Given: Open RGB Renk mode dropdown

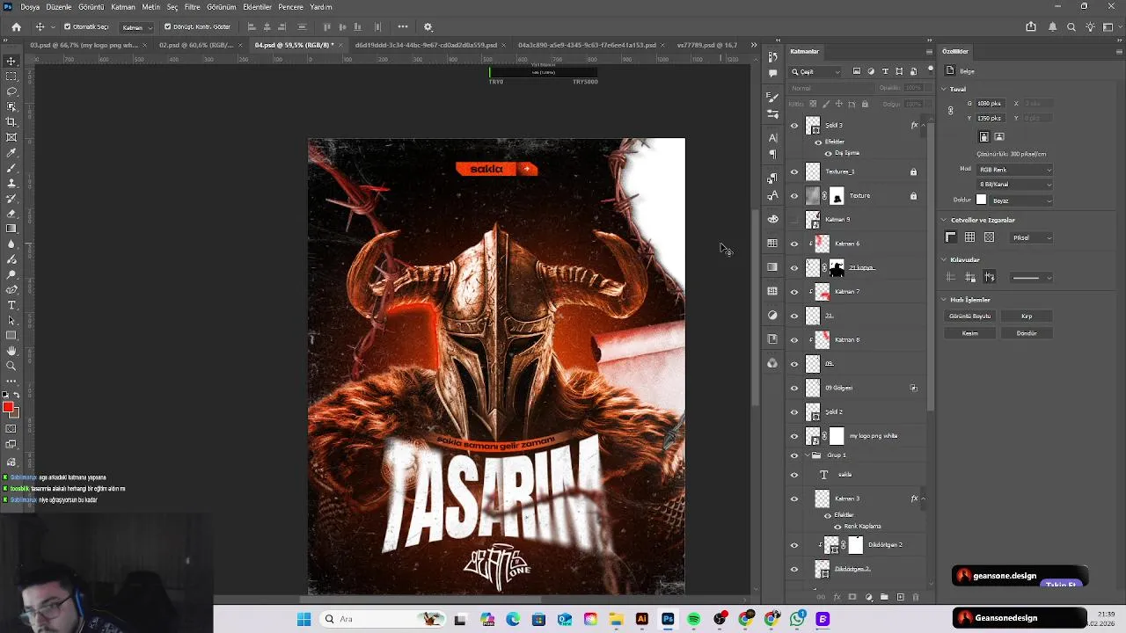Looking at the screenshot, I should [x=1015, y=170].
